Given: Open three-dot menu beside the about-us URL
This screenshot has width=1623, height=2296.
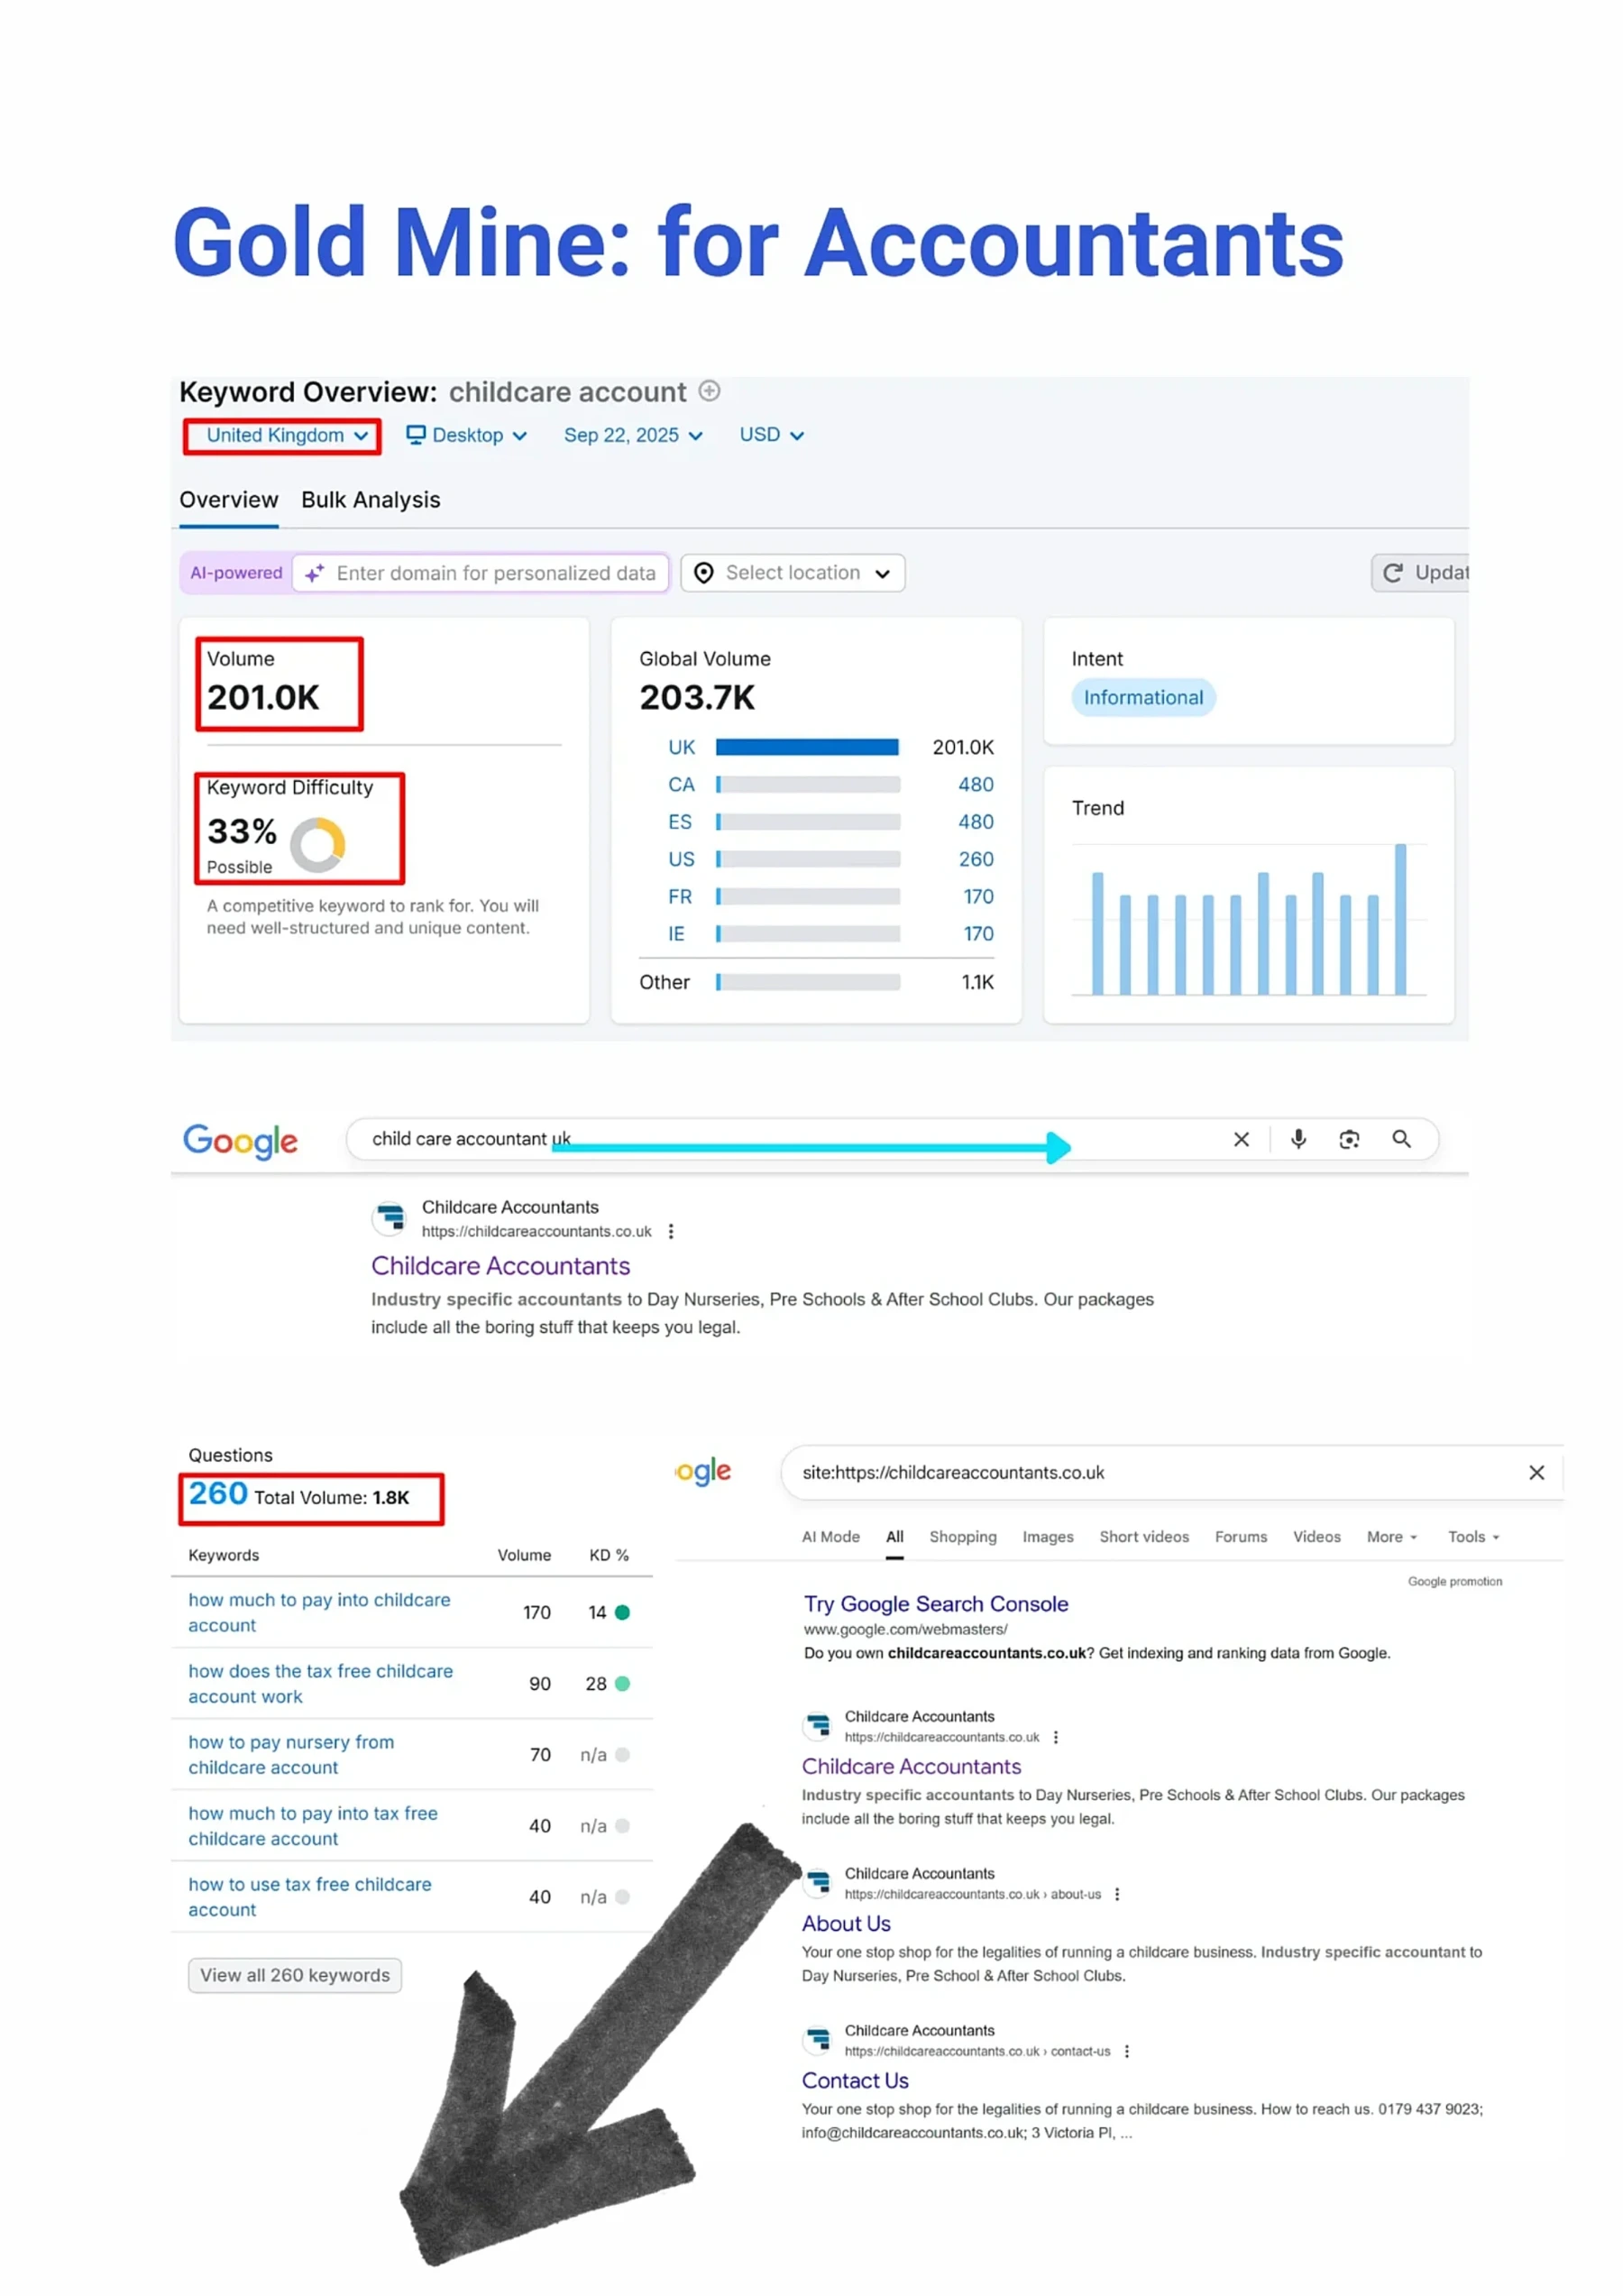Looking at the screenshot, I should 1117,1895.
